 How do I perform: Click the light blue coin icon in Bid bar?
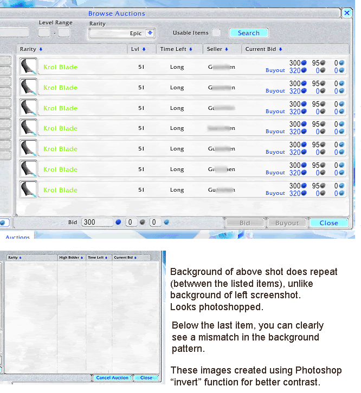coord(166,222)
